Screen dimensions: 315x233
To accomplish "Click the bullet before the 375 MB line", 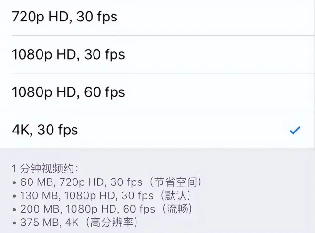I will click(15, 223).
